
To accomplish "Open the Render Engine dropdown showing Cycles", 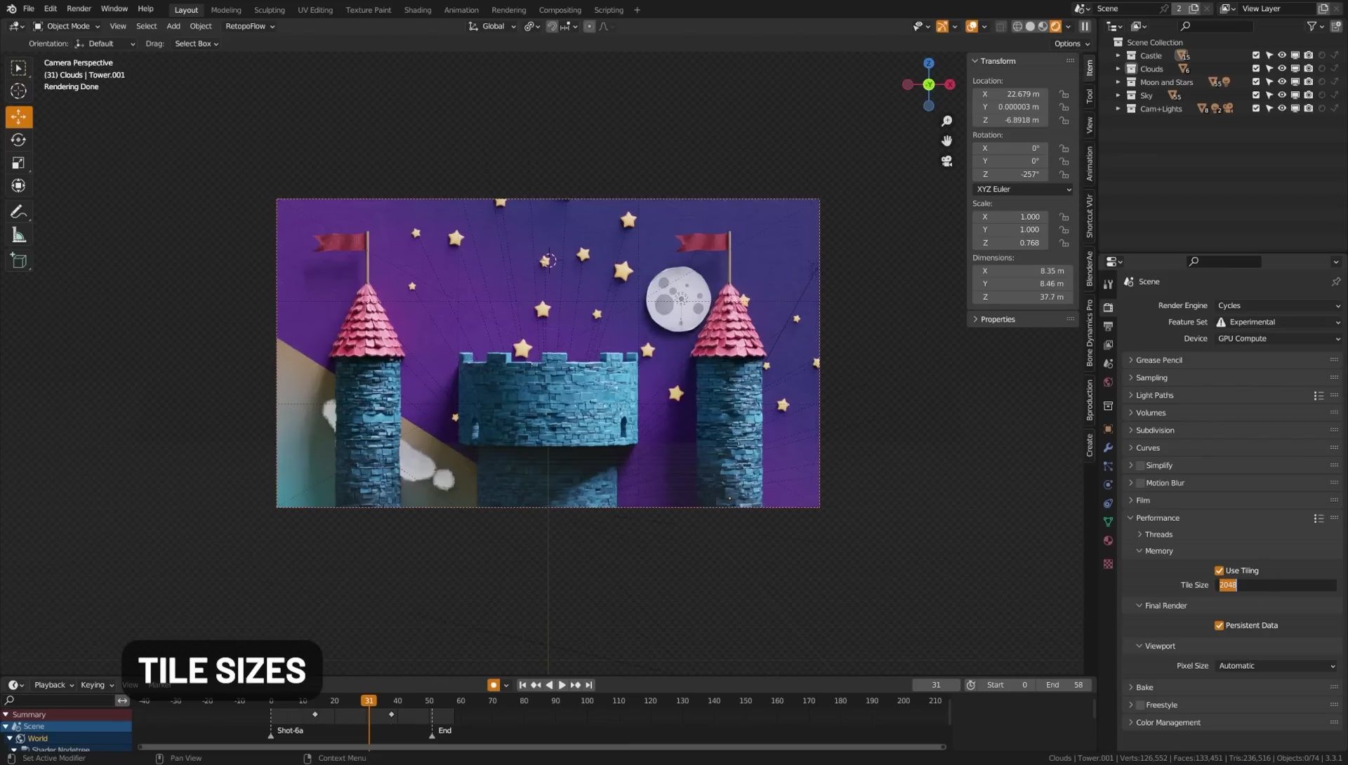I will (x=1278, y=306).
